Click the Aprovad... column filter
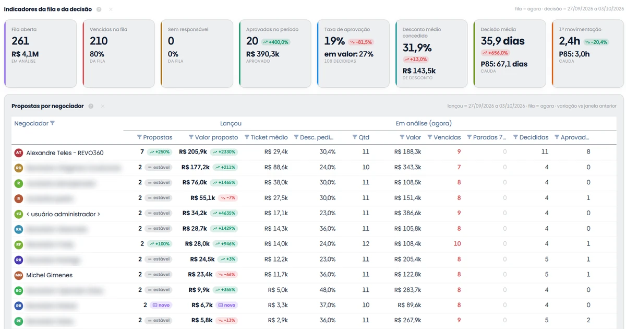 pos(557,137)
